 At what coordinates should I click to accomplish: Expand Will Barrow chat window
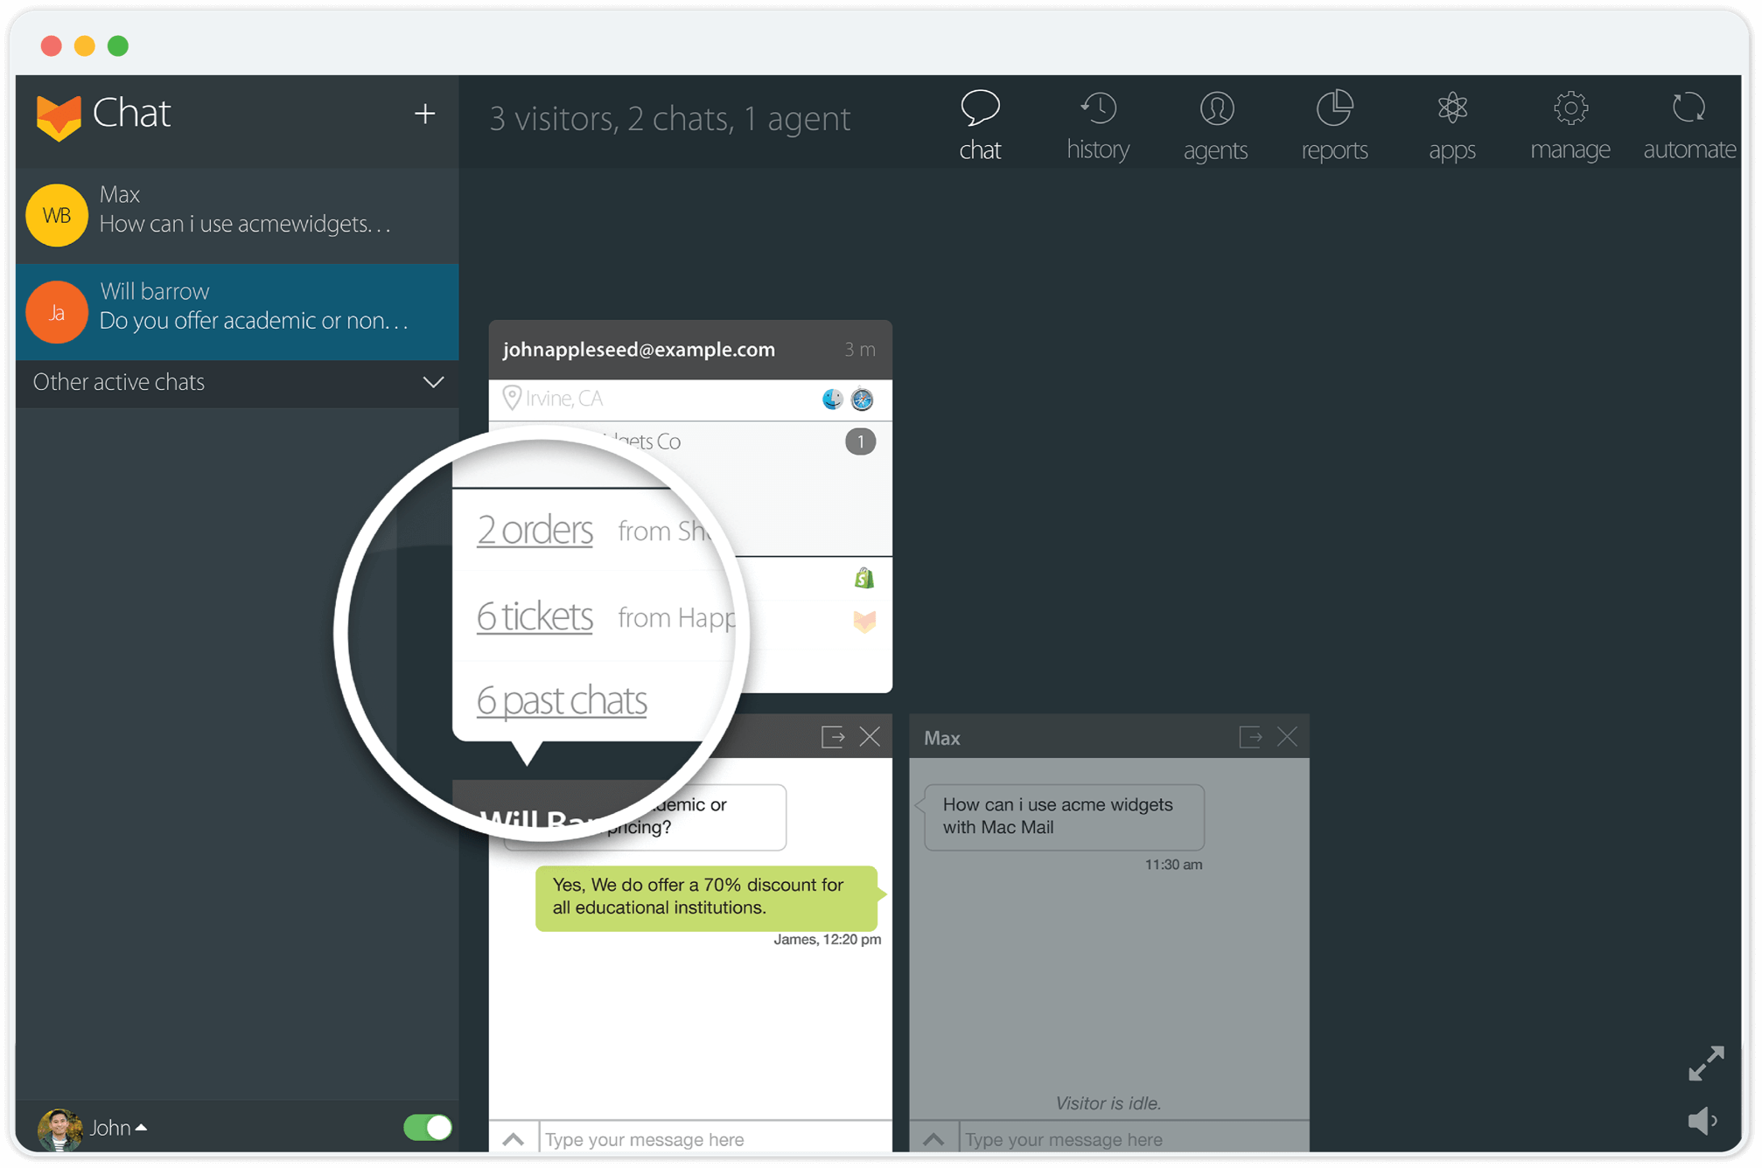pos(831,738)
